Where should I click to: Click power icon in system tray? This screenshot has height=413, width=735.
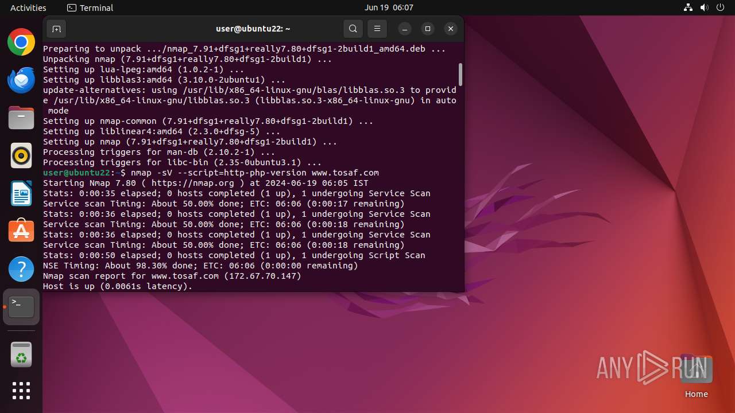[x=720, y=7]
